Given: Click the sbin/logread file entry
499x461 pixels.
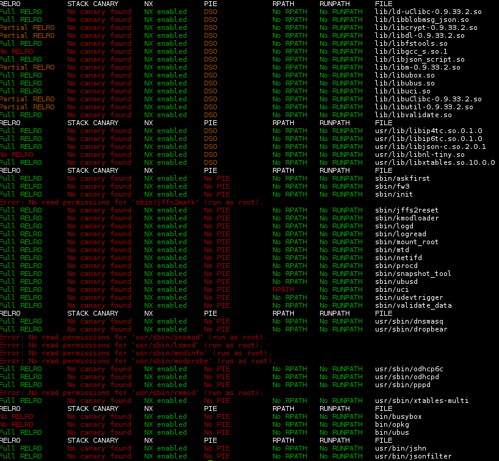Looking at the screenshot, I should coord(400,234).
